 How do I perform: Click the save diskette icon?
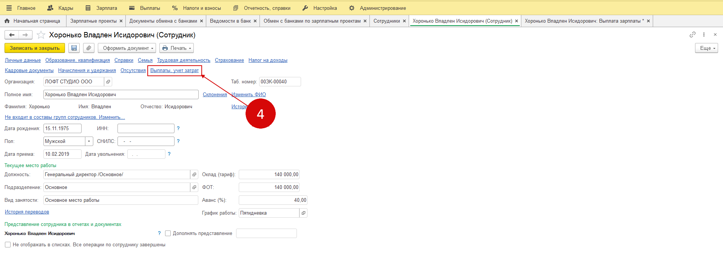point(74,48)
